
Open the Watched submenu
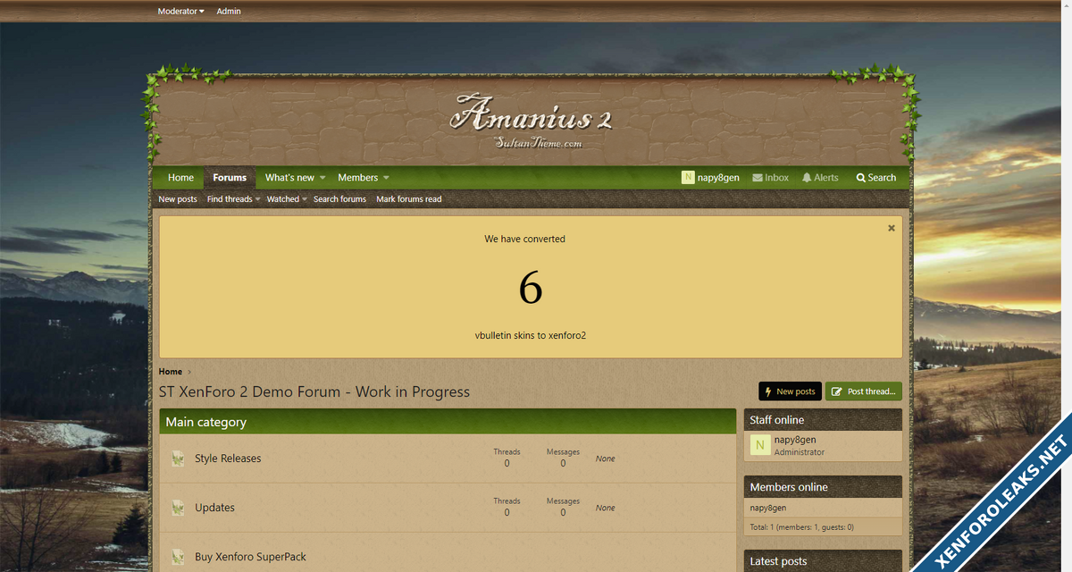(287, 199)
